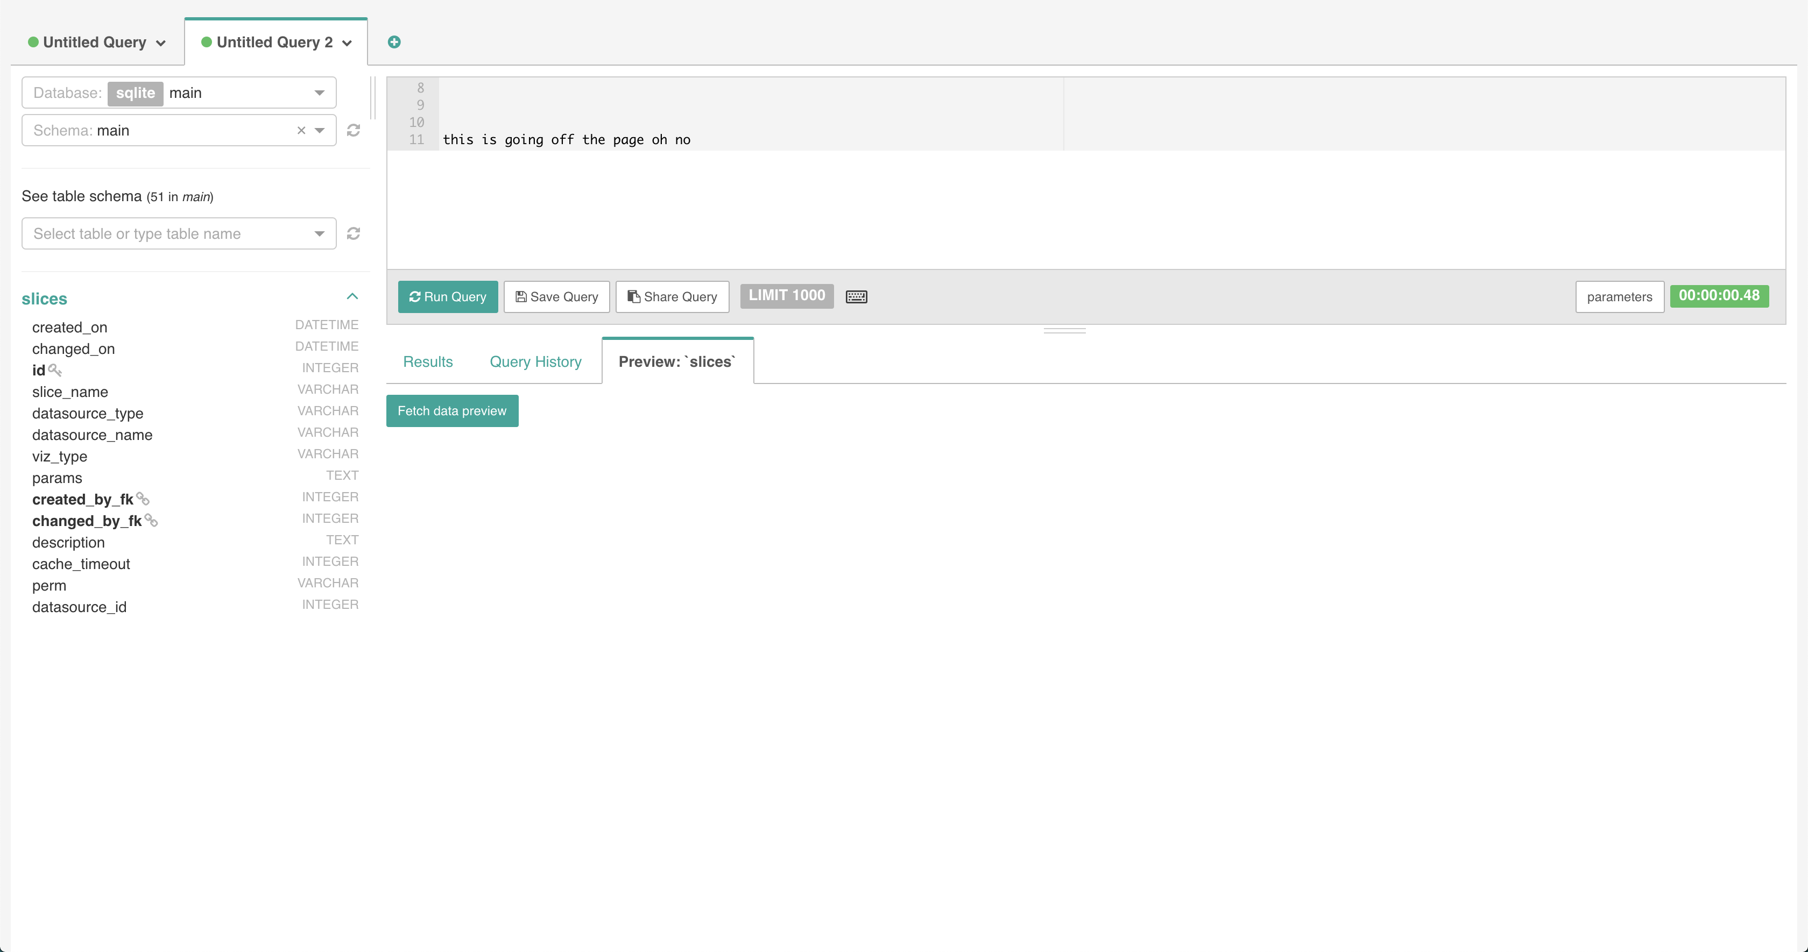Click the Share Query button
Screen dimensions: 1808x952
click(672, 297)
